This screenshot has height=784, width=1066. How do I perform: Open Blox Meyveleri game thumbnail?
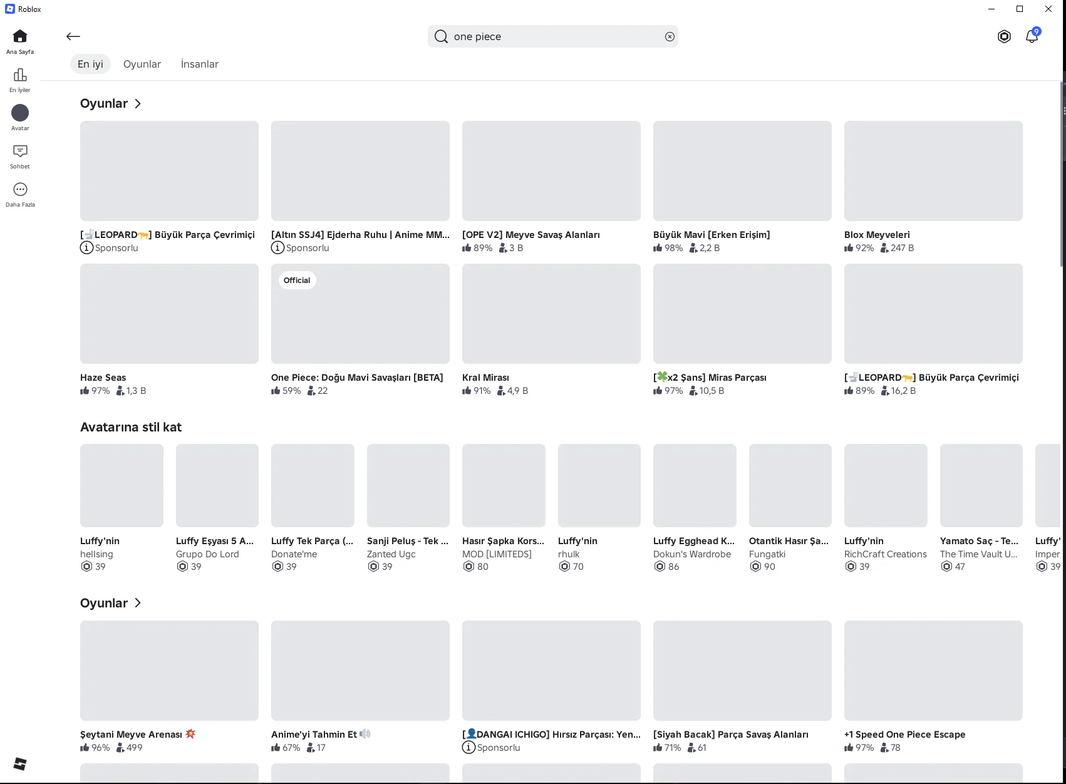pyautogui.click(x=933, y=171)
